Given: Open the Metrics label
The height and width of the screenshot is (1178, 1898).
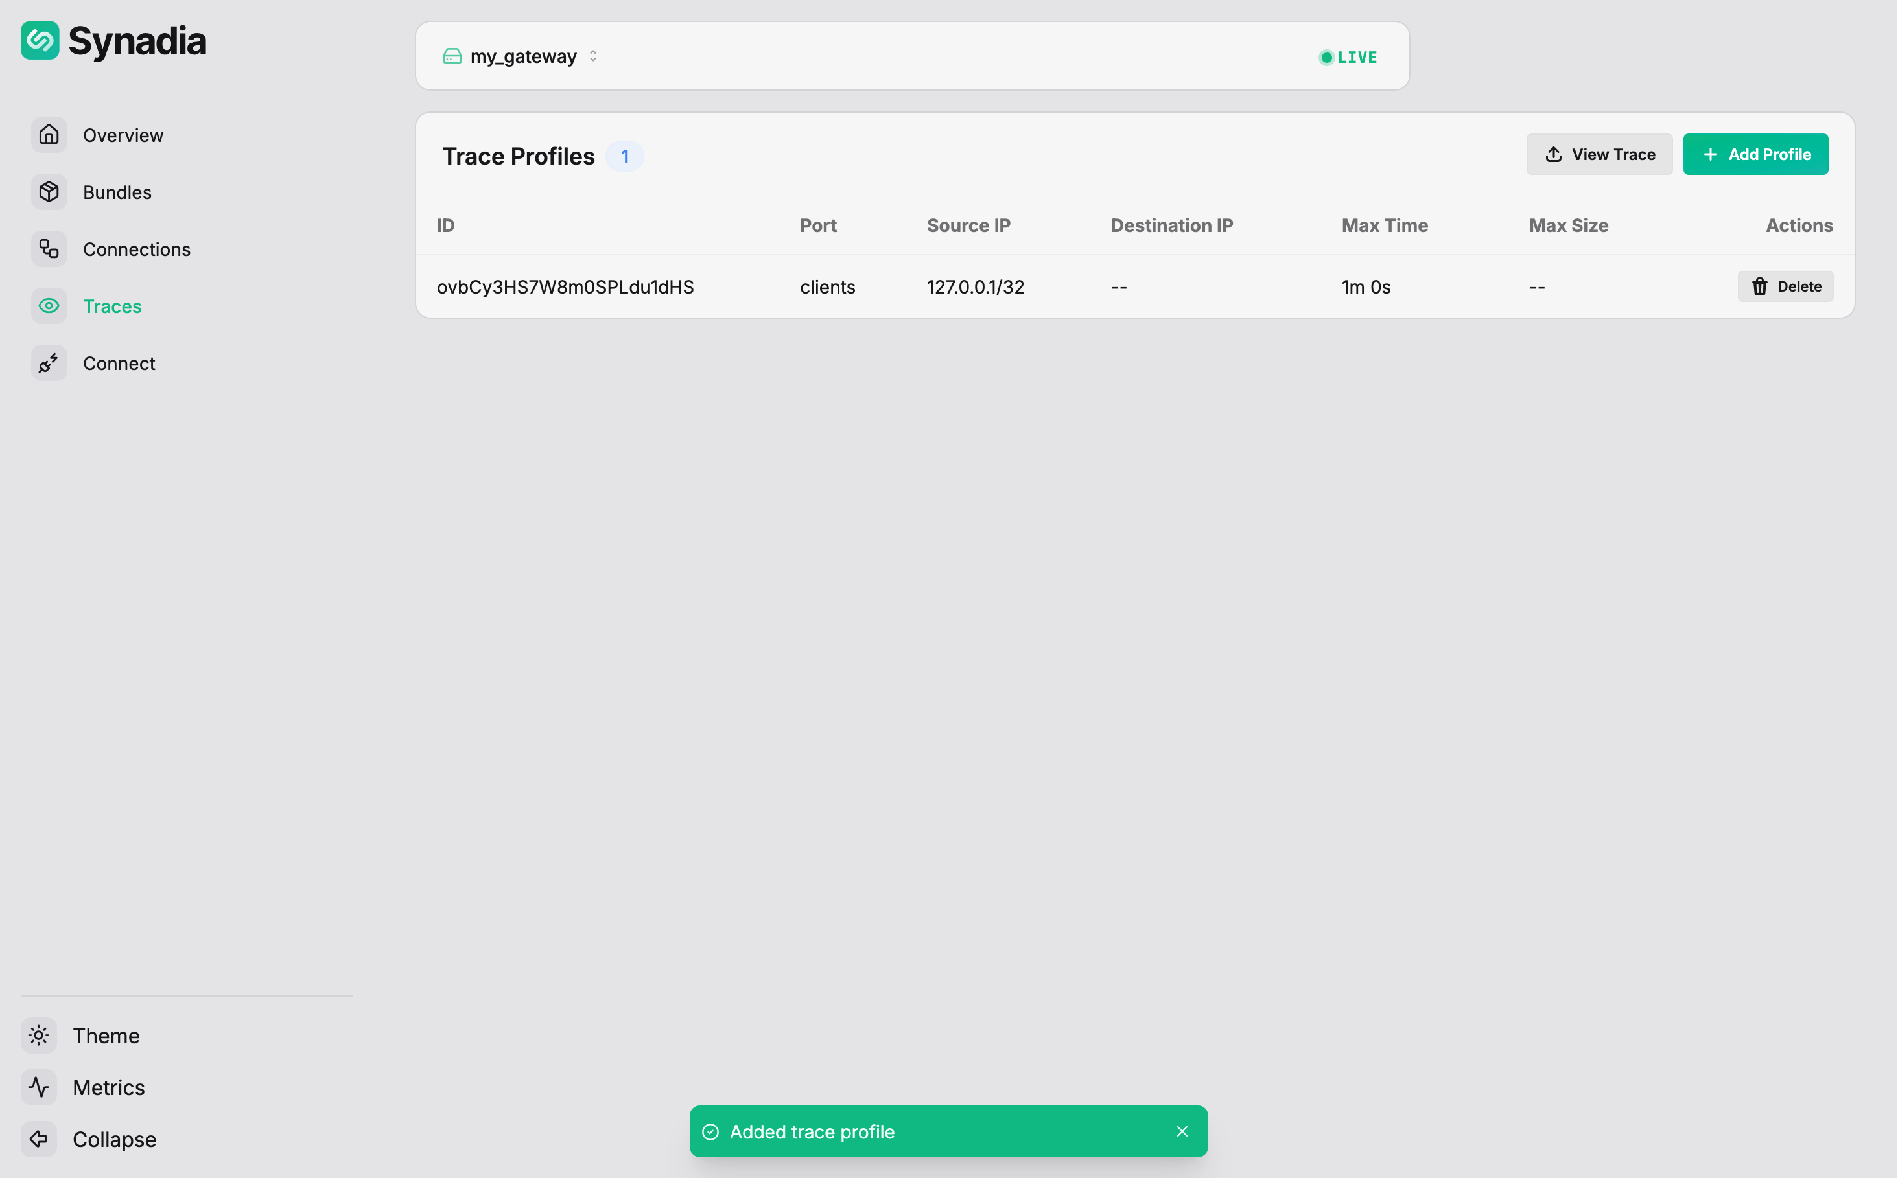Looking at the screenshot, I should pyautogui.click(x=108, y=1088).
